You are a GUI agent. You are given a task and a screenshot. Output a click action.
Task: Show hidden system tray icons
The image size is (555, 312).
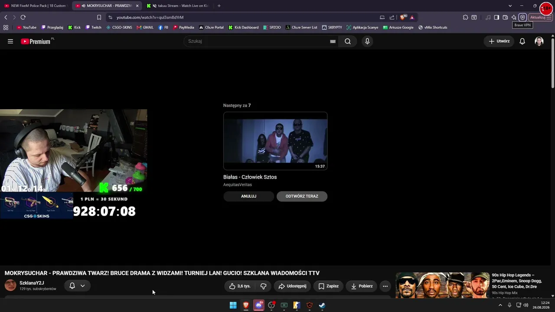500,305
